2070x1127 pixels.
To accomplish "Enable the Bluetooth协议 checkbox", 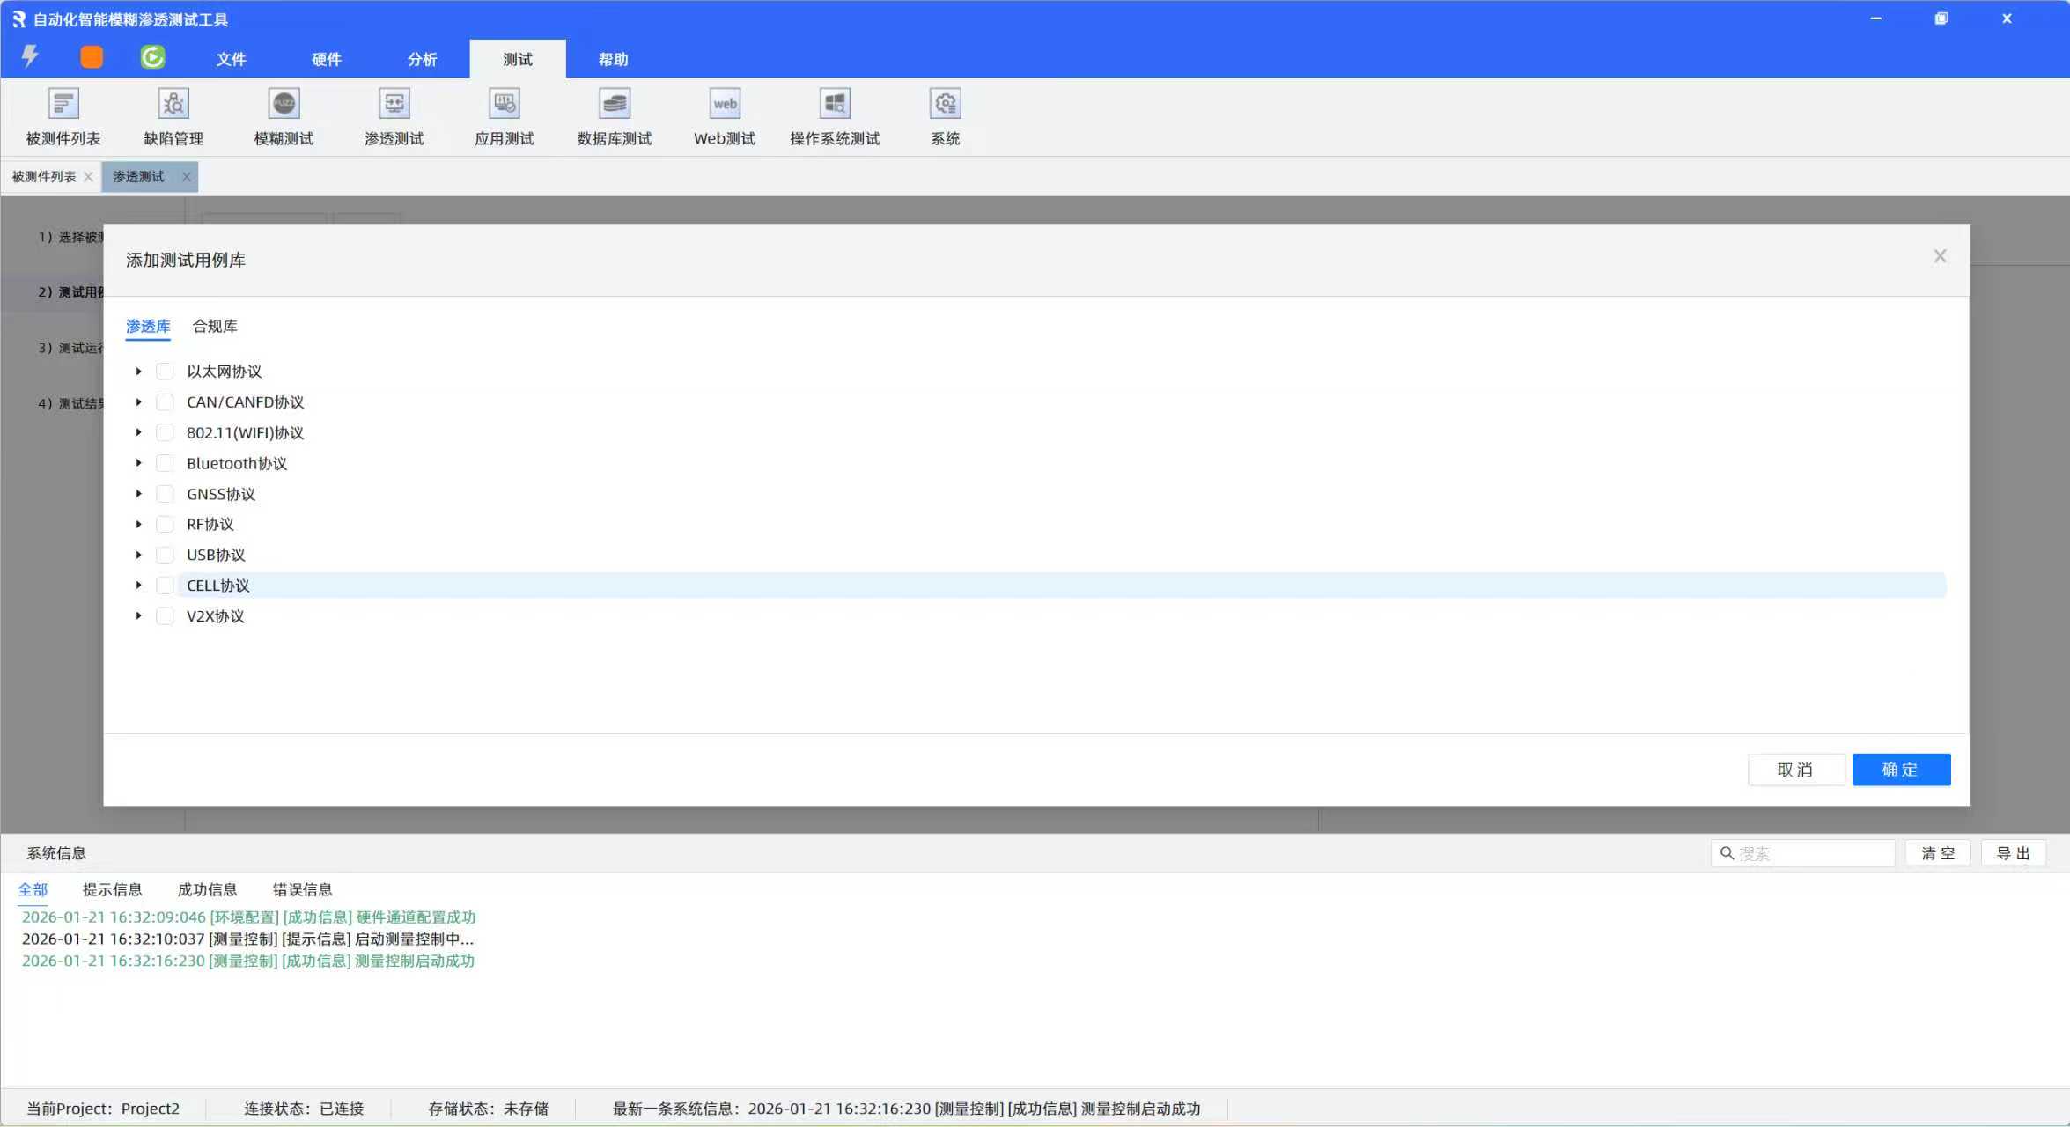I will click(x=165, y=463).
